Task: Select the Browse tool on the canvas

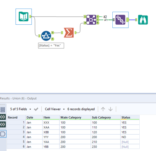Action: pos(143,20)
